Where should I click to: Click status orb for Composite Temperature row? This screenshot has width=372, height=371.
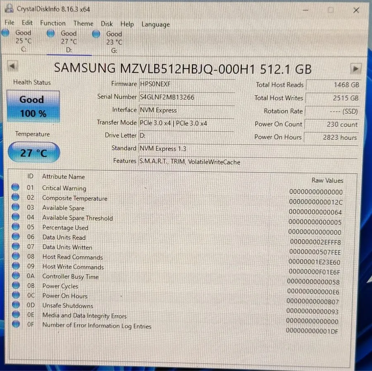coord(15,196)
